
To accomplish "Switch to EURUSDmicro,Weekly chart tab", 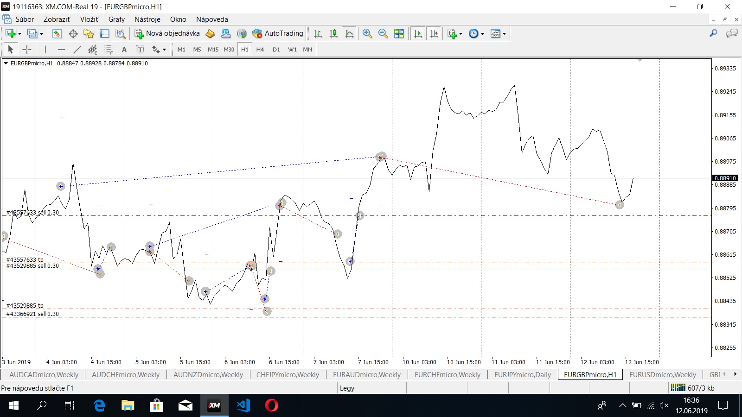I will click(x=663, y=374).
